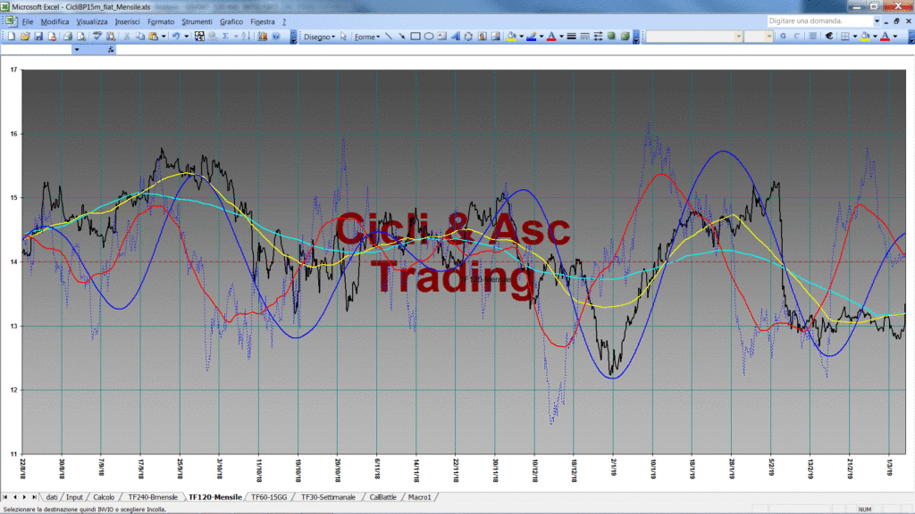Select the Line drawing tool
This screenshot has height=514, width=915.
click(x=389, y=36)
